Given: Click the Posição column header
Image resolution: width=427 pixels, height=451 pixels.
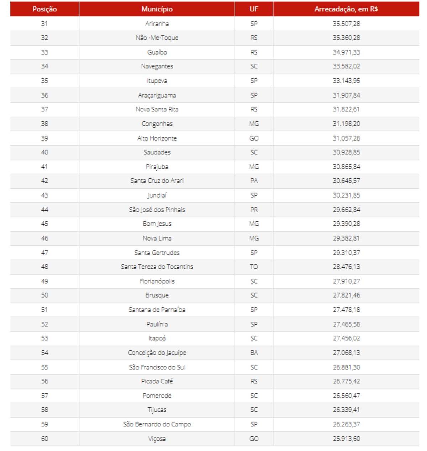Looking at the screenshot, I should click(x=44, y=9).
